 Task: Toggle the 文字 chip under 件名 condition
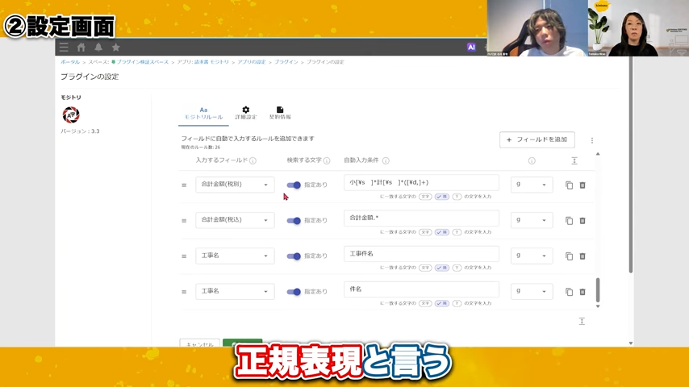tap(425, 303)
